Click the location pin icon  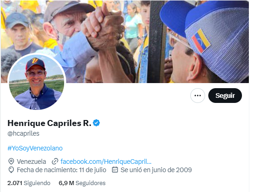[x=11, y=162]
